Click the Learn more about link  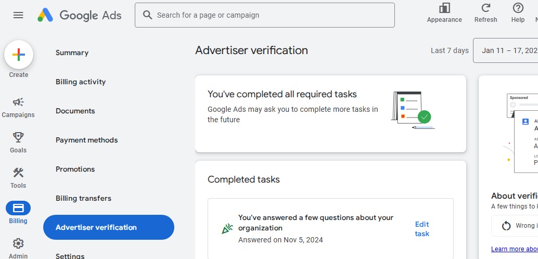514,249
